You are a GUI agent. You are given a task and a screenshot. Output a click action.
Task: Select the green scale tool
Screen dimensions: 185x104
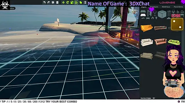pyautogui.click(x=72, y=2)
